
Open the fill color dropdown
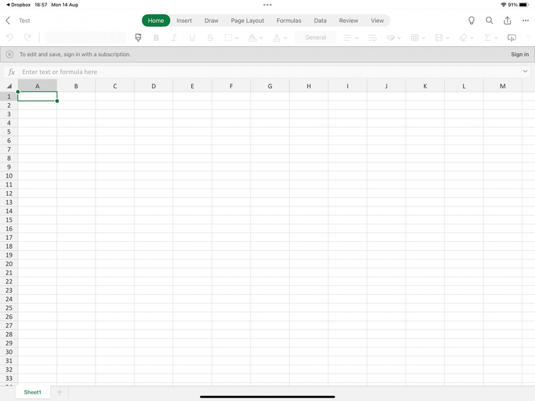[x=255, y=38]
